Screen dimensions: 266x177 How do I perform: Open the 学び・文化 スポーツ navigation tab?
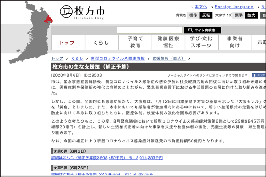coord(201,42)
